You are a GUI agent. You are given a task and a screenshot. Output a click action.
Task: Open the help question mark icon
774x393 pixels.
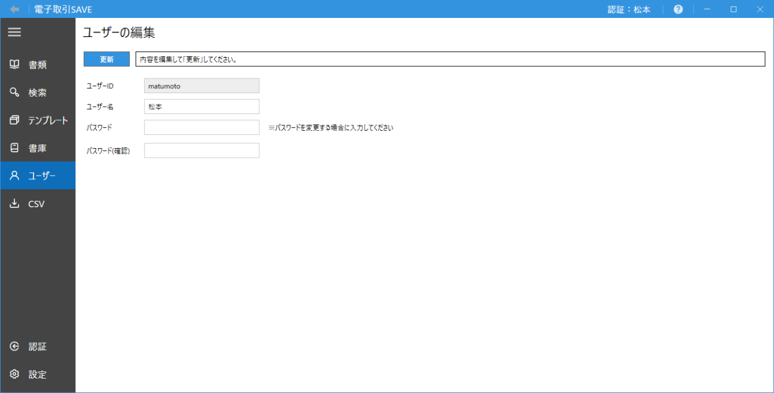point(678,9)
